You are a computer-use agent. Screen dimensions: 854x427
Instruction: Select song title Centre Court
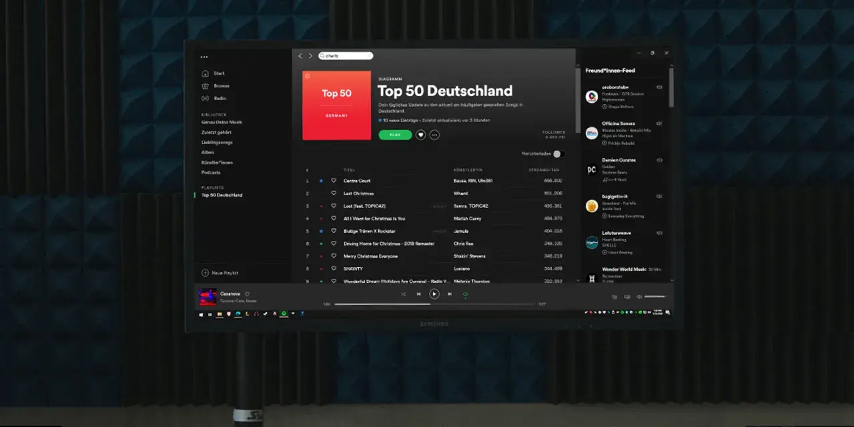tap(357, 181)
